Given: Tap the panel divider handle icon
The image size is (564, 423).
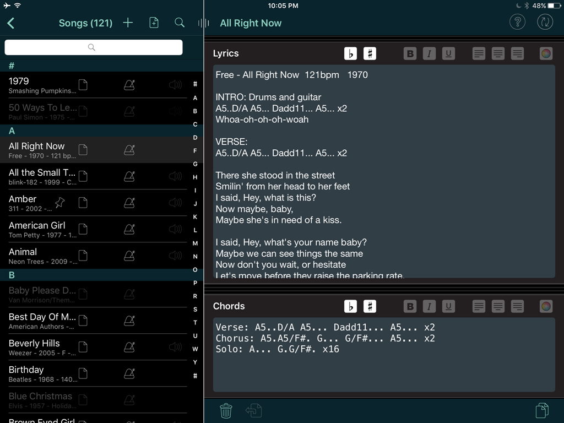Looking at the screenshot, I should 203,23.
